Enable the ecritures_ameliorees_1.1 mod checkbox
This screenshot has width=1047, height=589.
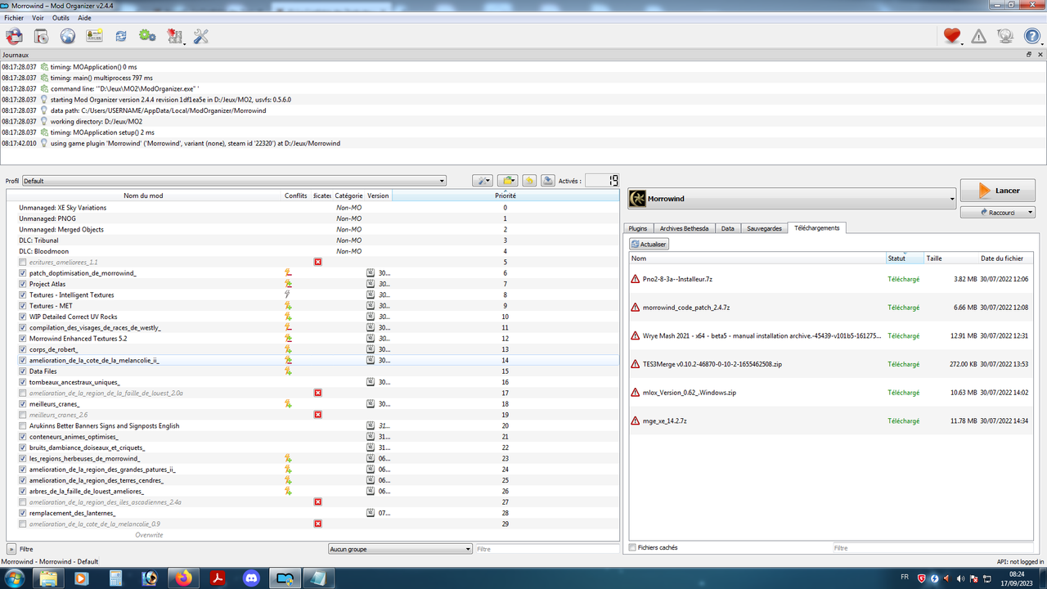[23, 262]
